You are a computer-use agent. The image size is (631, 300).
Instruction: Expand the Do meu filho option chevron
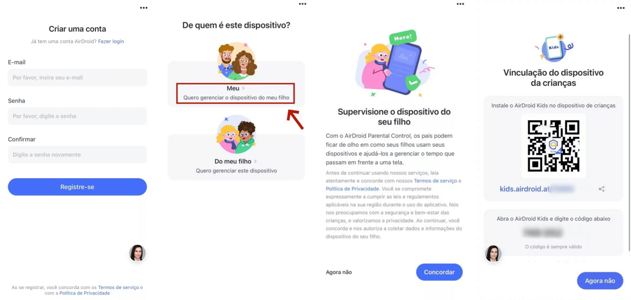click(x=255, y=162)
